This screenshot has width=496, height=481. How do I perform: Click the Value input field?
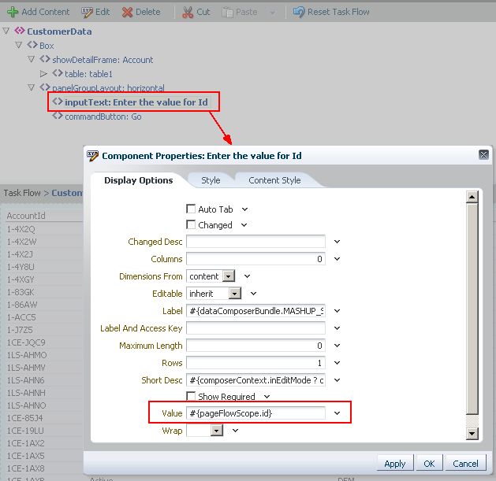point(255,413)
